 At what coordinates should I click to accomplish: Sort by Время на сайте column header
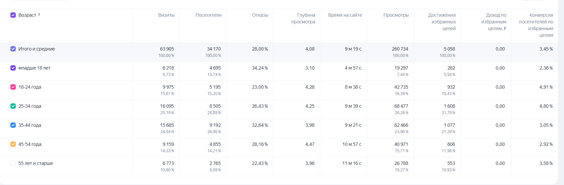345,15
